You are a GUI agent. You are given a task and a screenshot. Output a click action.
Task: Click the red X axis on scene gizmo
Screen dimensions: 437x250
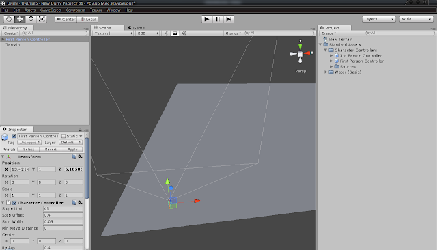point(307,53)
